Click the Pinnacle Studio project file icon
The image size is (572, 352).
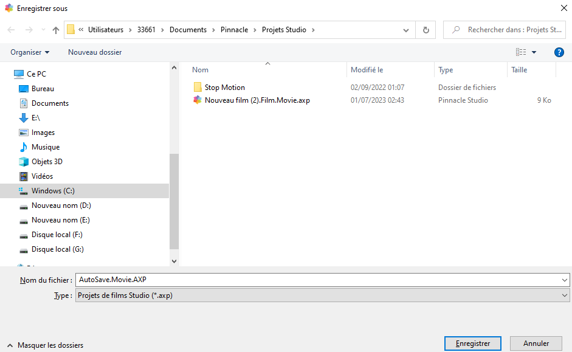point(198,100)
